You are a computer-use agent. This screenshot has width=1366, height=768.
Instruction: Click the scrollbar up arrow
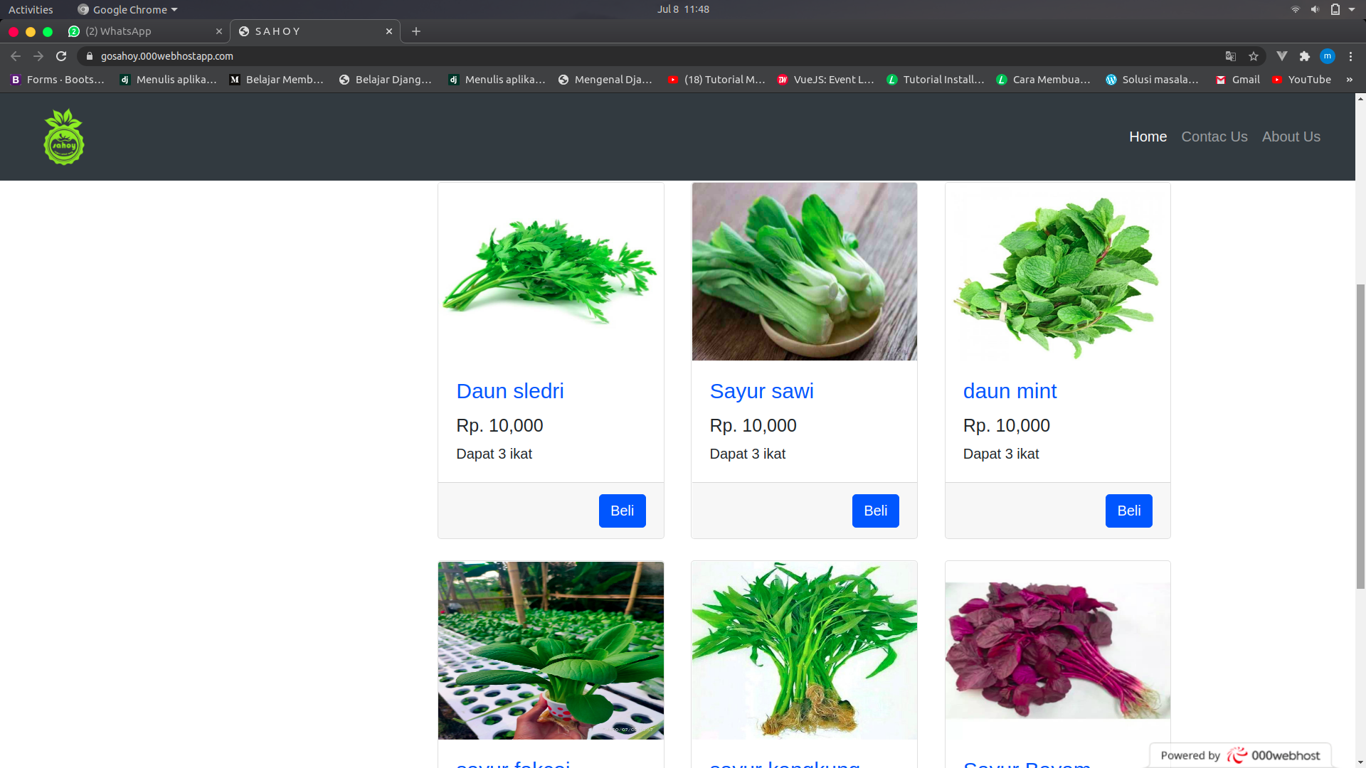coord(1360,98)
